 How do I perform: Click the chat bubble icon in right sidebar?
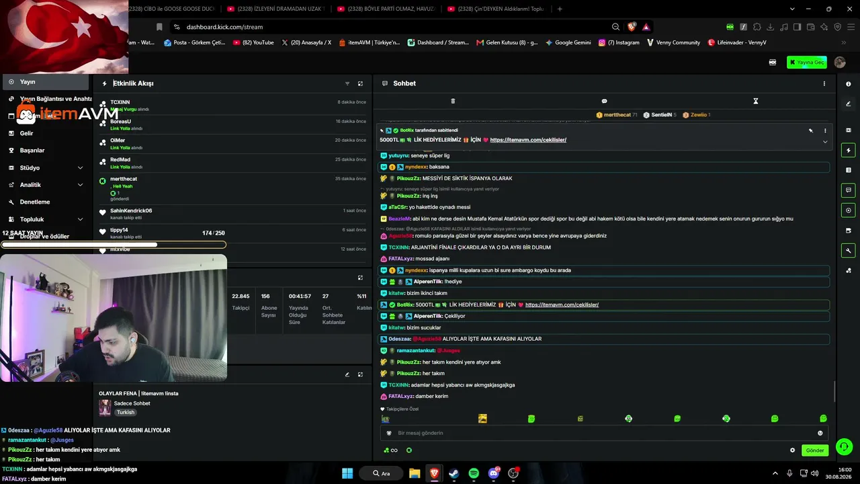click(x=849, y=190)
